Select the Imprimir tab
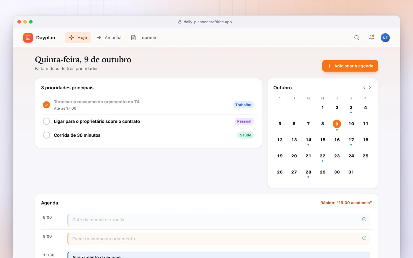This screenshot has height=258, width=413. 144,38
